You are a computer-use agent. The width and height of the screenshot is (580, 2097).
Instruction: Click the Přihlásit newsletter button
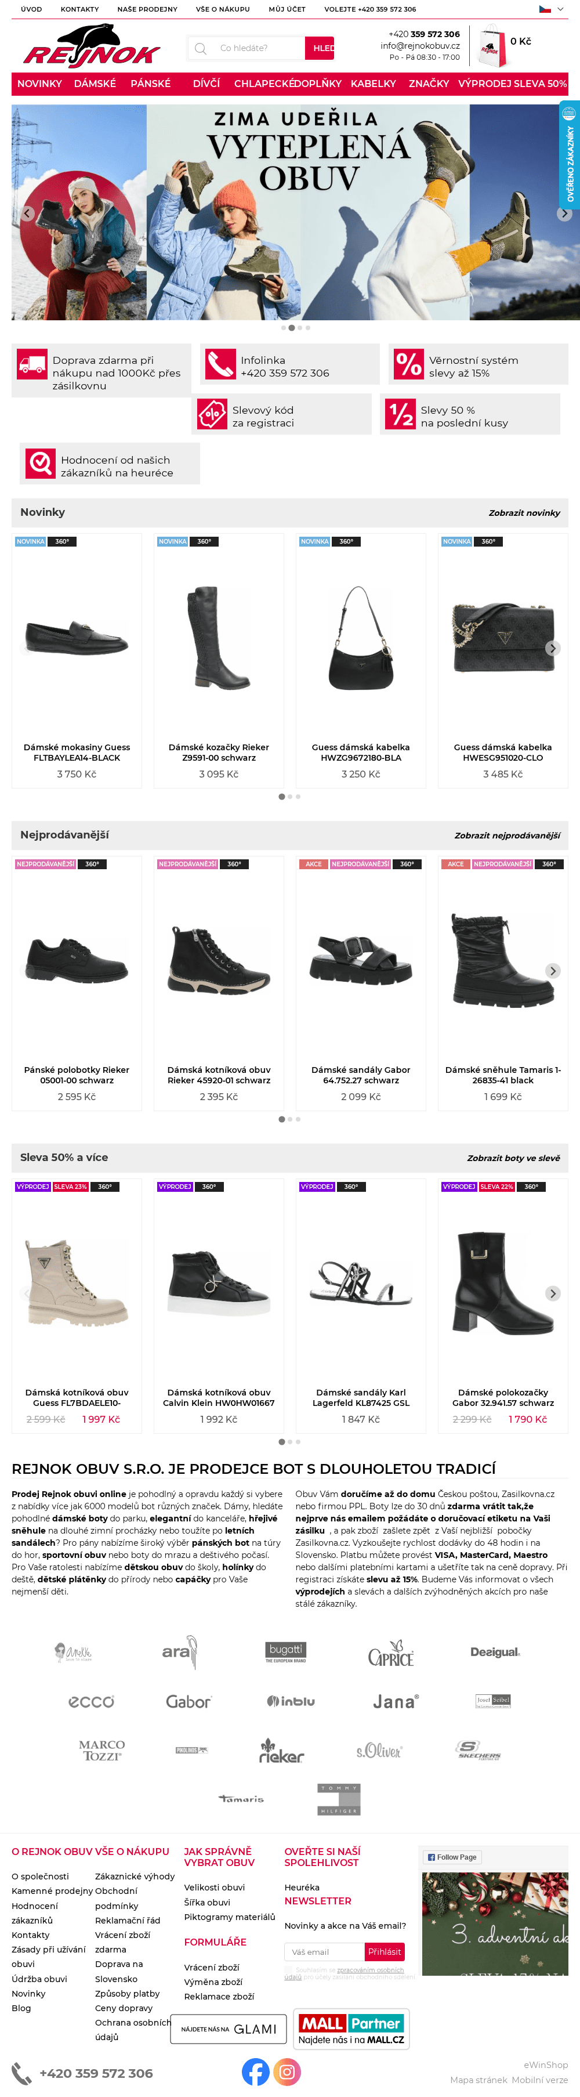(384, 1951)
